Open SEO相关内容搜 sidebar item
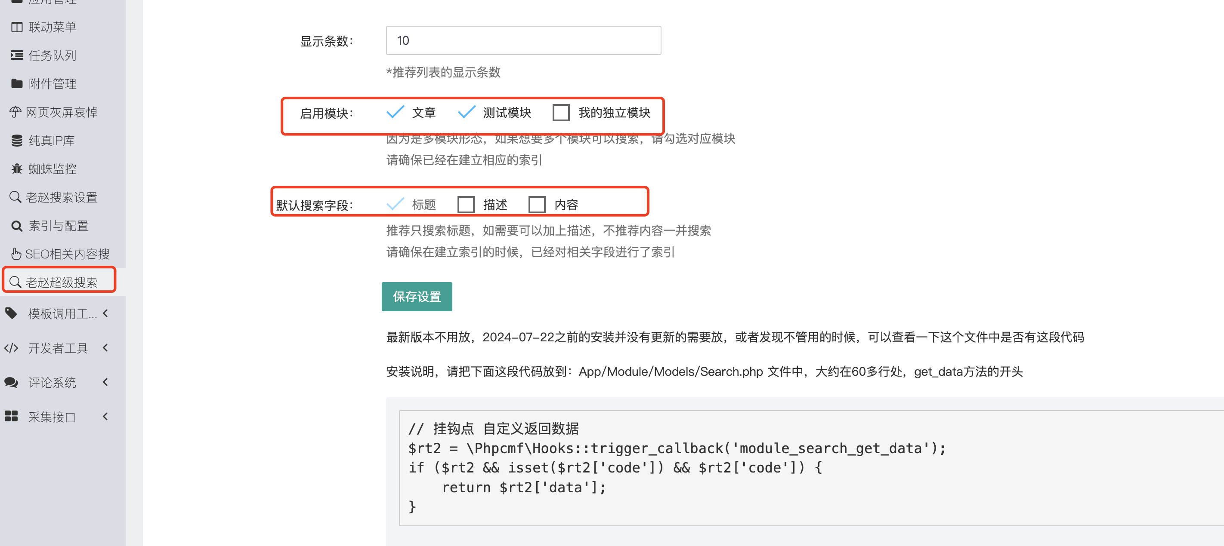This screenshot has height=546, width=1224. (x=63, y=254)
